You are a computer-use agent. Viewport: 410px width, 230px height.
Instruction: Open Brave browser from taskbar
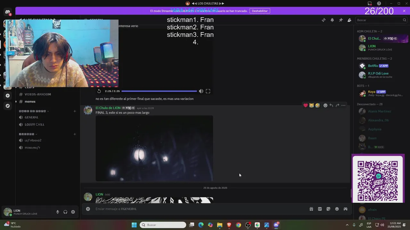[x=229, y=225]
